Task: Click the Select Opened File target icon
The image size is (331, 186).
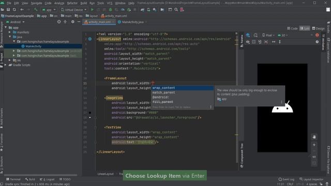Action: pos(59,22)
